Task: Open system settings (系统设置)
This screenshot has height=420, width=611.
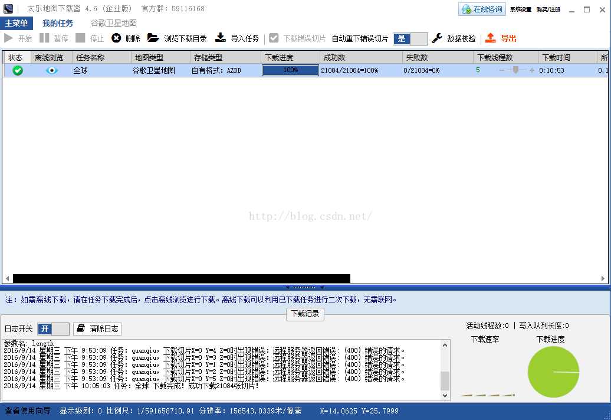Action: tap(521, 9)
